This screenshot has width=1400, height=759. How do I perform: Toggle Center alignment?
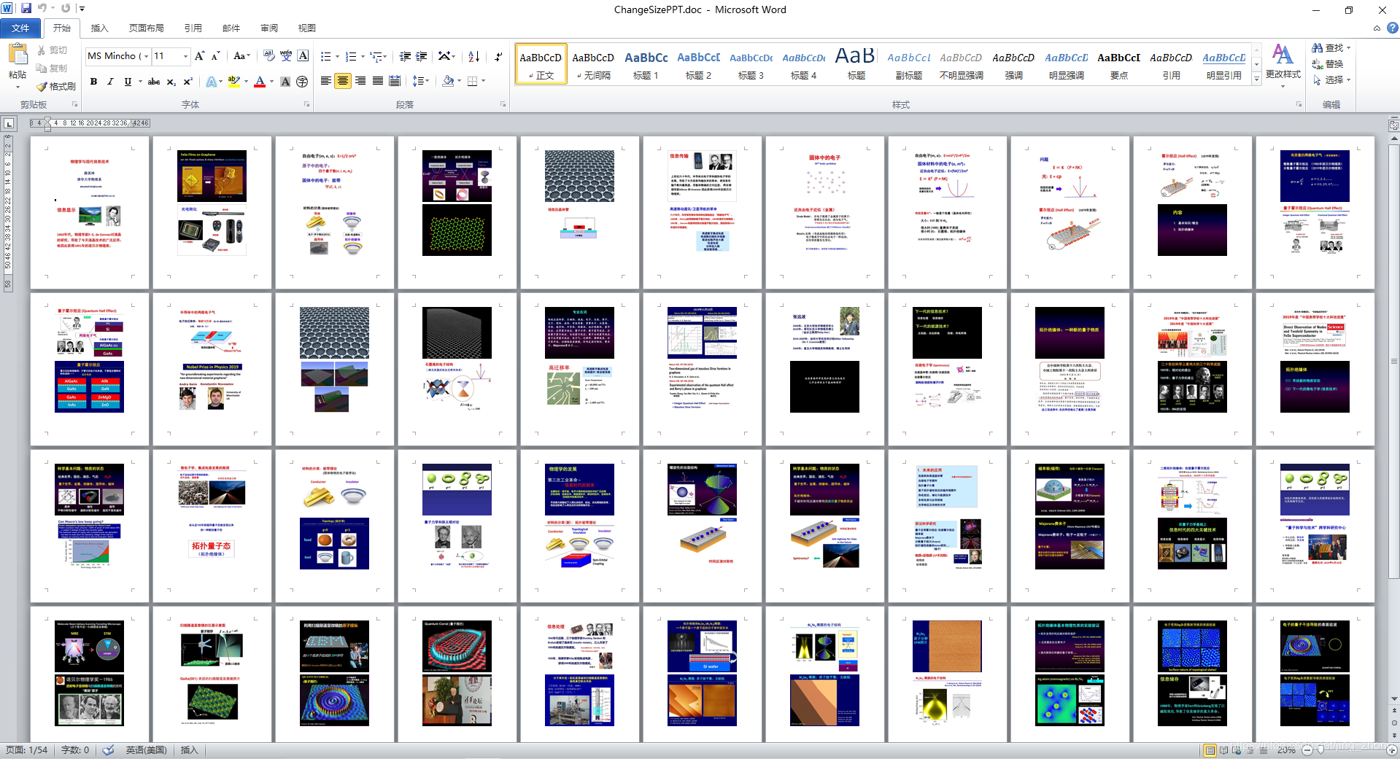pos(343,81)
